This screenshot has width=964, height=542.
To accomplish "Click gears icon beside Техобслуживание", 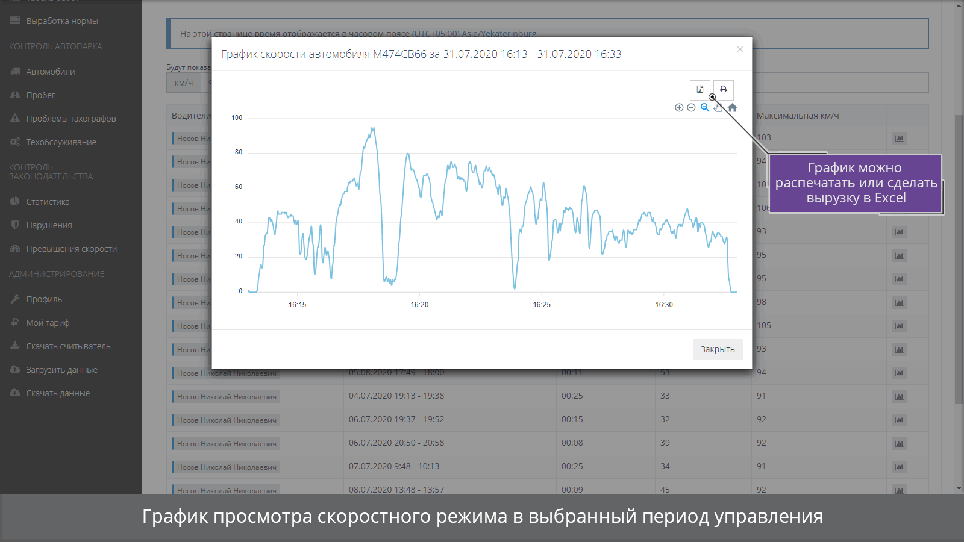I will [x=15, y=142].
